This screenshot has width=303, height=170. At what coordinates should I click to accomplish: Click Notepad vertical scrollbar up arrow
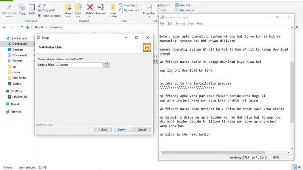pyautogui.click(x=292, y=28)
